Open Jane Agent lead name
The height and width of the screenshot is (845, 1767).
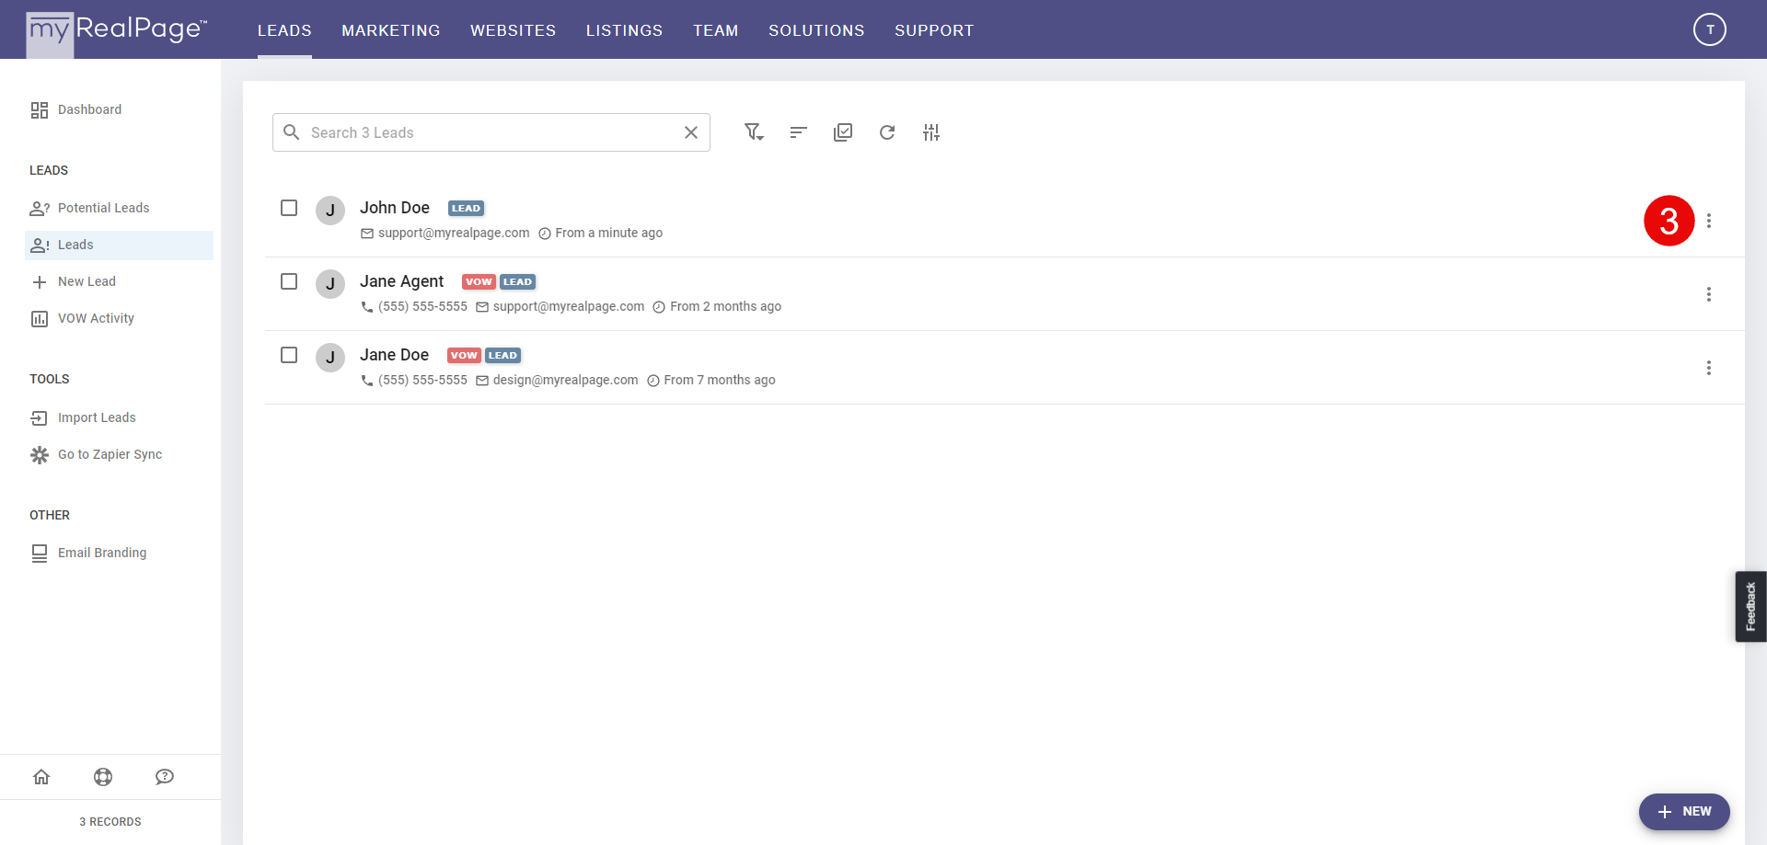pos(402,281)
